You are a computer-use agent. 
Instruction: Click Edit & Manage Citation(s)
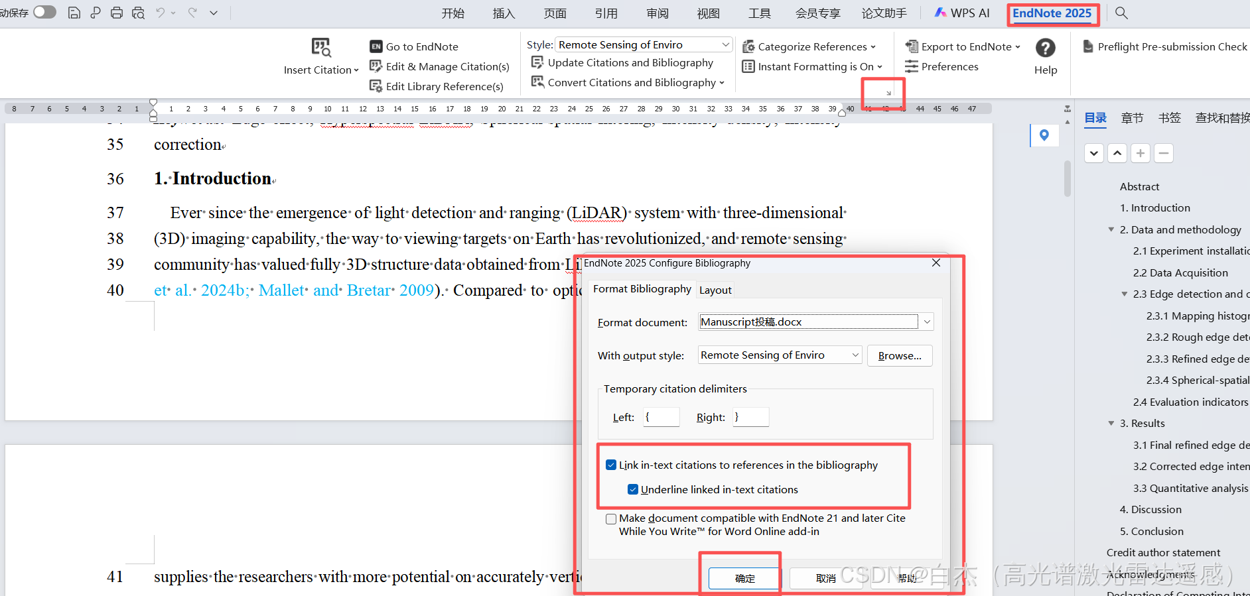439,66
